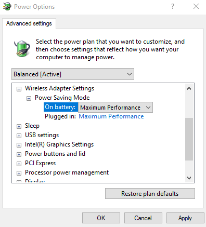
Task: Open On battery Maximum Performance dropdown
Action: [x=115, y=108]
